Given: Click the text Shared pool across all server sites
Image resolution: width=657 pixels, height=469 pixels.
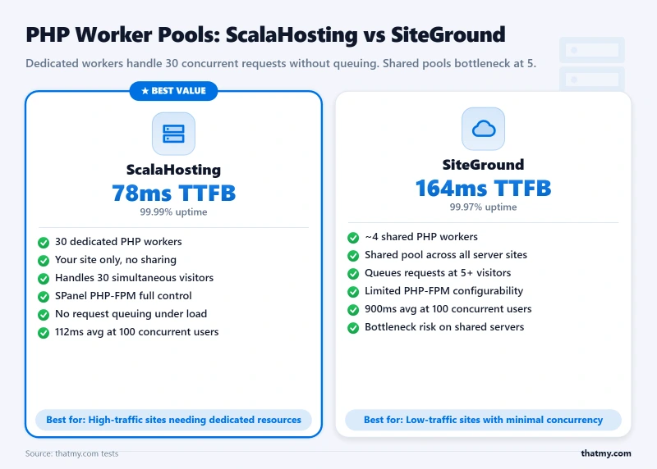Looking at the screenshot, I should (446, 255).
